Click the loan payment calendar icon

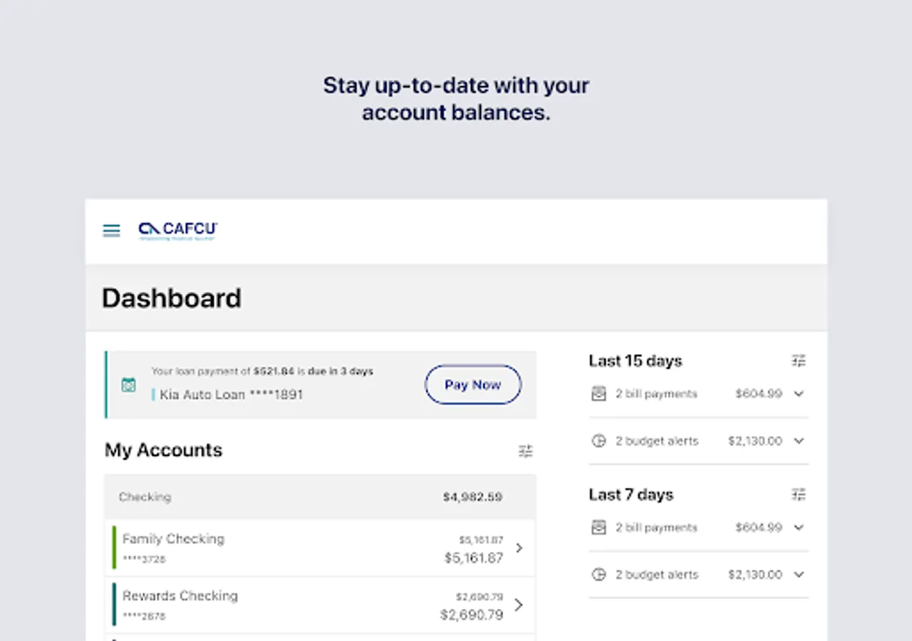(x=128, y=385)
